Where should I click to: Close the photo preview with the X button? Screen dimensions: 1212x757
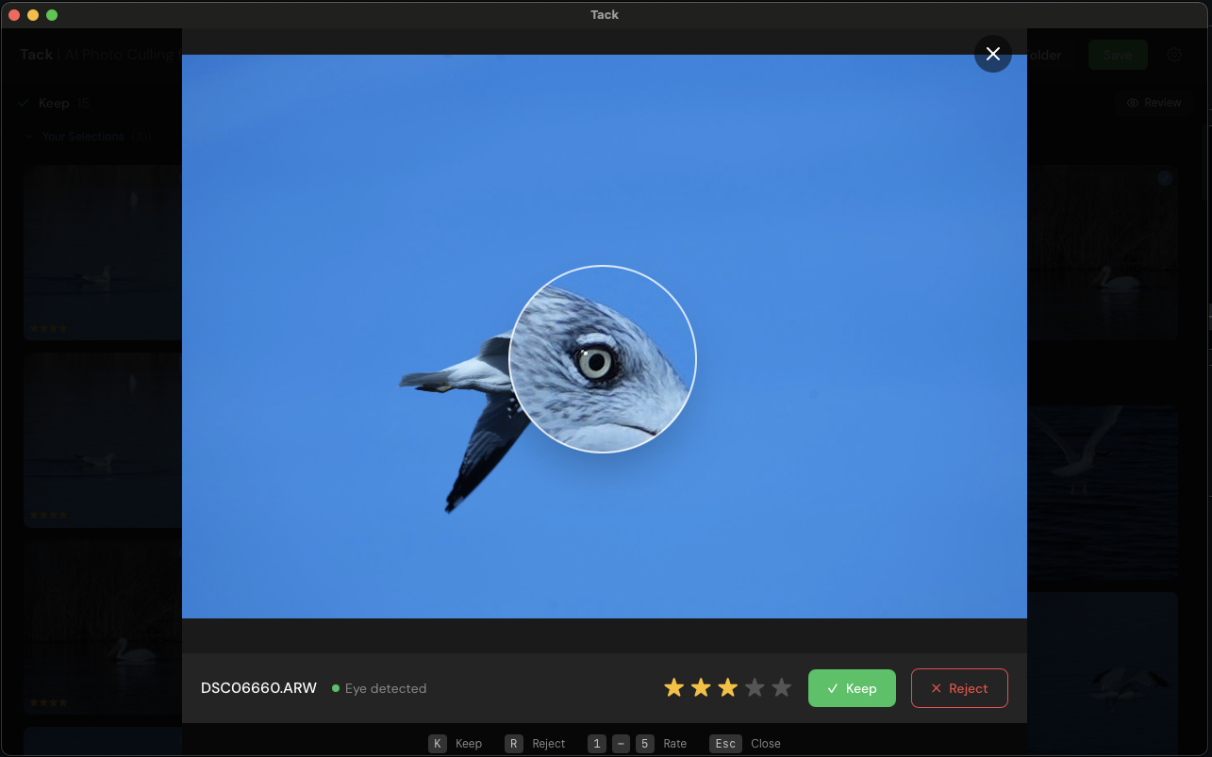coord(992,54)
